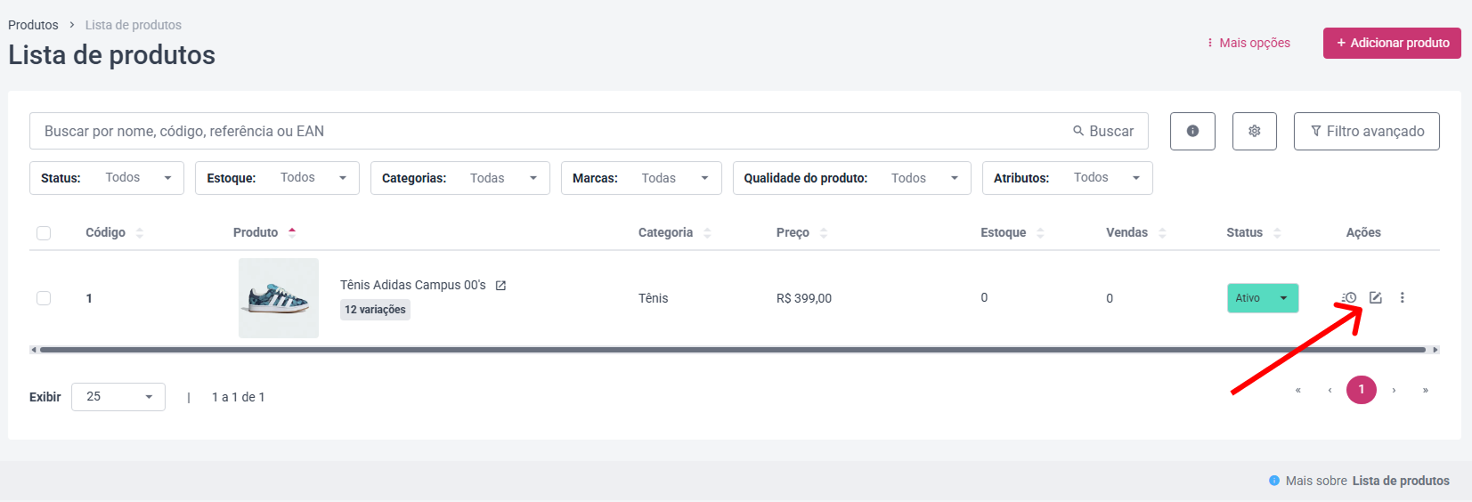Screen dimensions: 1472x502
Task: Open the Exibir 25 per-page dropdown
Action: 118,397
